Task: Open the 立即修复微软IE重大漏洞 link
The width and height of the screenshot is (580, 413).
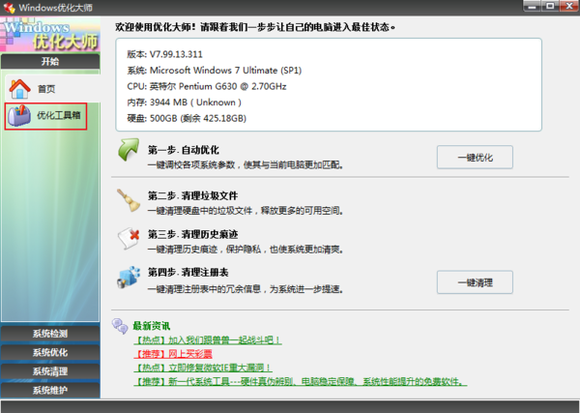Action: point(202,368)
